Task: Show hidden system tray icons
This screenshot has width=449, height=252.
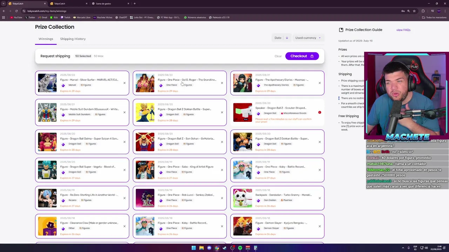Action: (403, 248)
